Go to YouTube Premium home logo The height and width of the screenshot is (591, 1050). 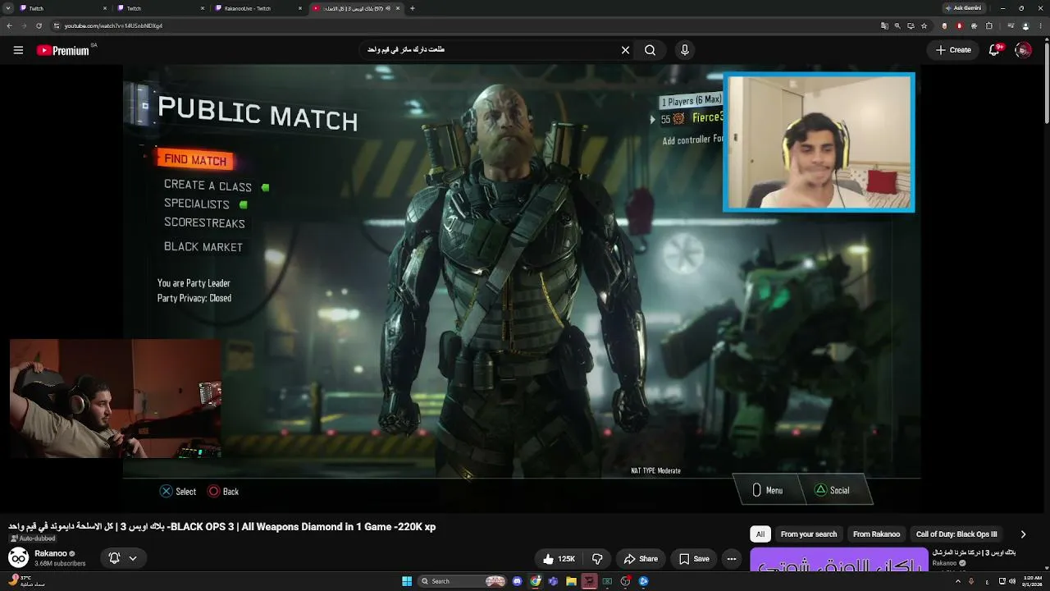tap(63, 50)
